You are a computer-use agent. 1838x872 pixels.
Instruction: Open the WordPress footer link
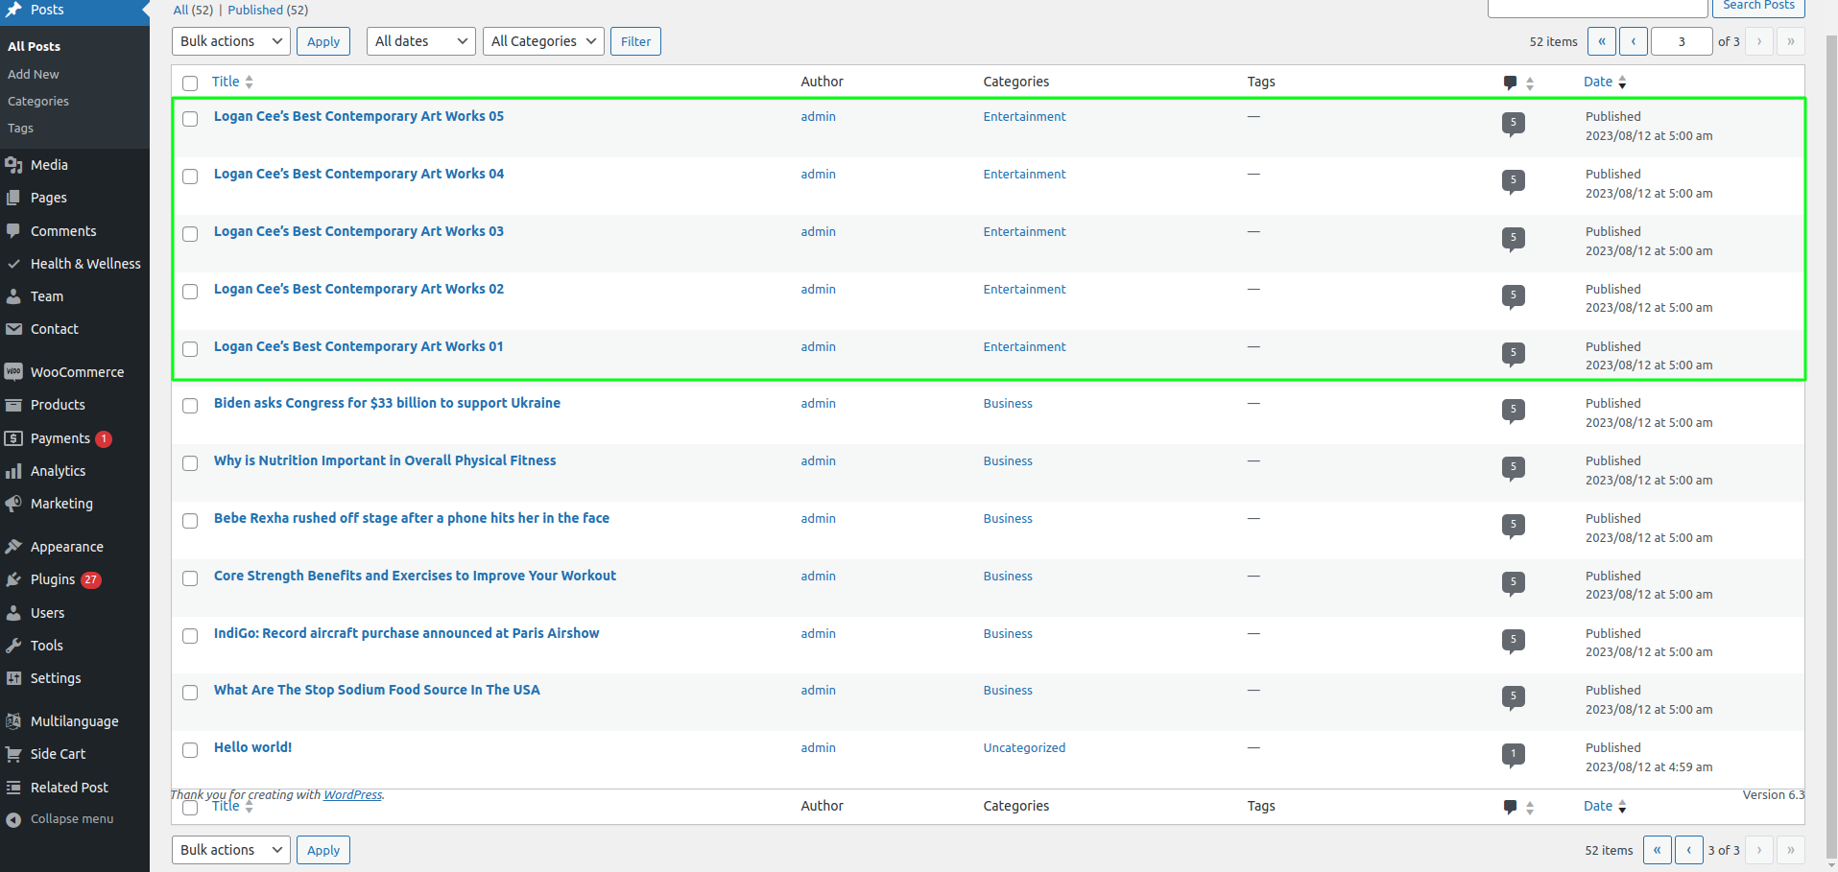pos(352,794)
